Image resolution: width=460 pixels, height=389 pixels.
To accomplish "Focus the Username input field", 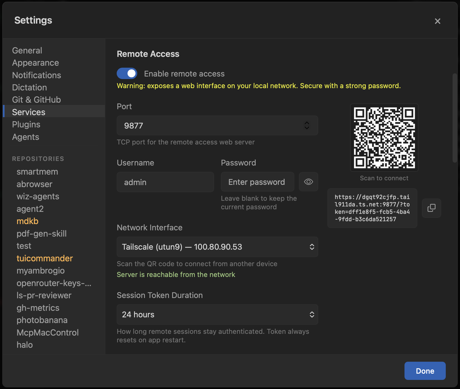I will pos(165,182).
